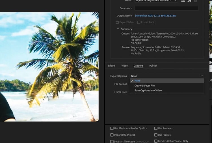
Task: Click the 'Piz compression' summary text
Action: (x=140, y=40)
